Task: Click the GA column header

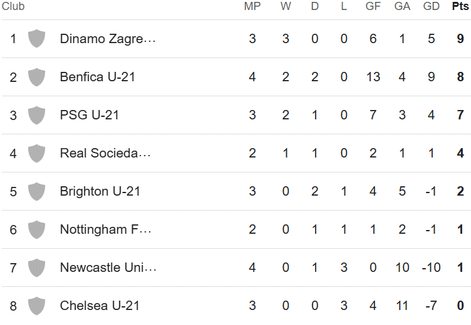Action: pyautogui.click(x=402, y=7)
